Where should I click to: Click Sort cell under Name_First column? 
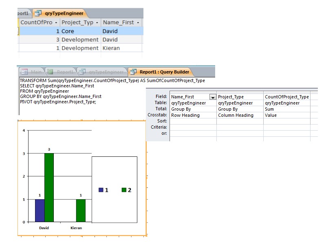tap(193, 121)
